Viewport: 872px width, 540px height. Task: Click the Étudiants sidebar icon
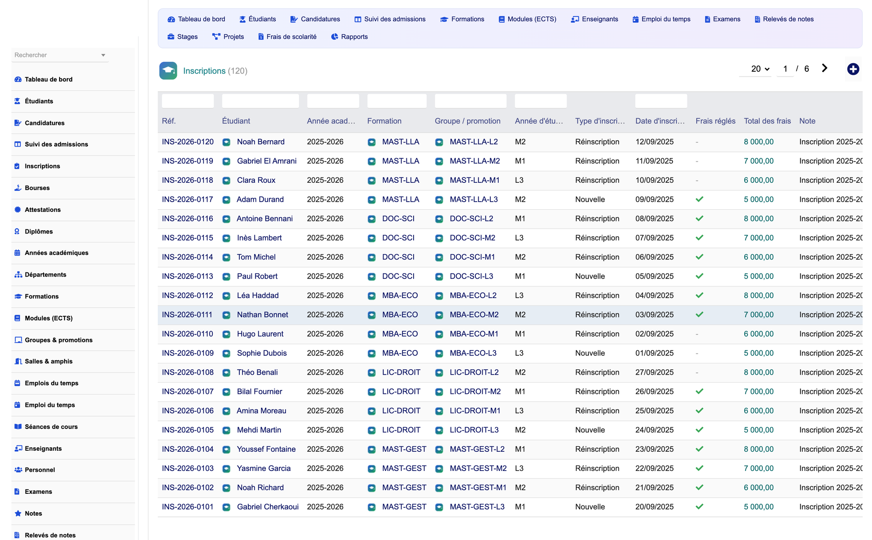click(17, 101)
